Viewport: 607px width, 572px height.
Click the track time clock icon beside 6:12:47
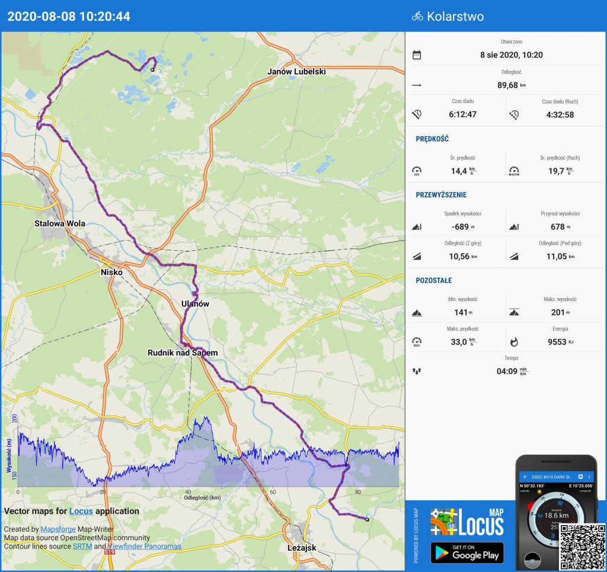(x=417, y=114)
